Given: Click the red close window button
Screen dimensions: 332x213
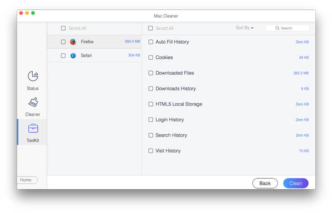Looking at the screenshot, I should click(x=21, y=13).
